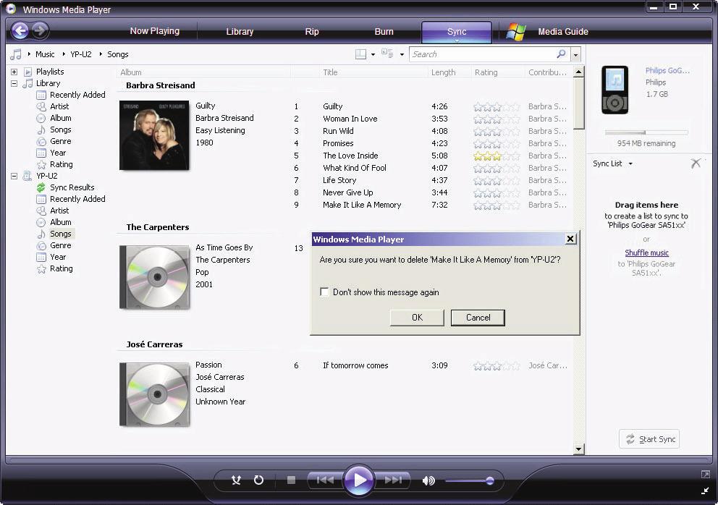Stop playback
Image resolution: width=718 pixels, height=505 pixels.
291,480
